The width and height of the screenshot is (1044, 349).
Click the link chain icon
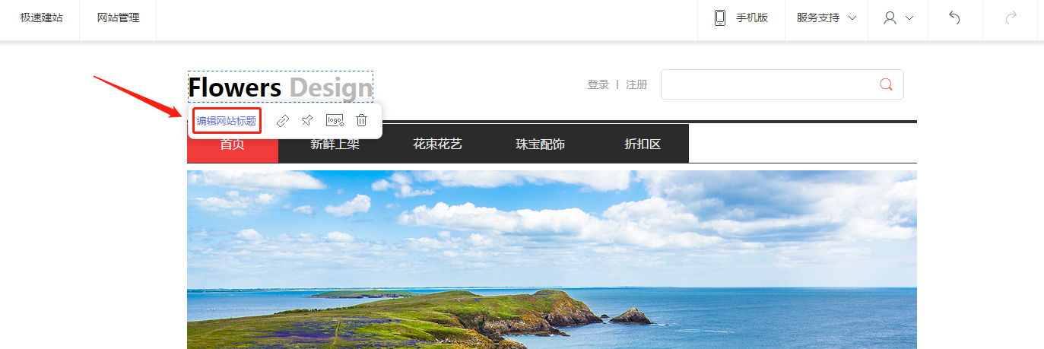point(283,121)
